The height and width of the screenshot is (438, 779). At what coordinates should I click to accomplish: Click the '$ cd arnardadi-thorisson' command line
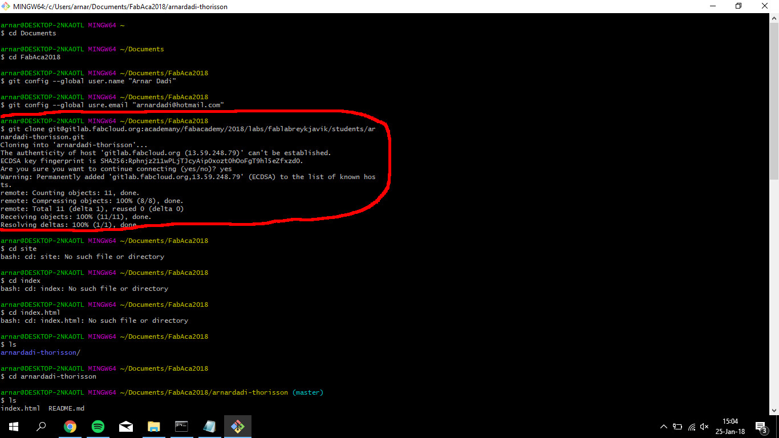coord(48,376)
